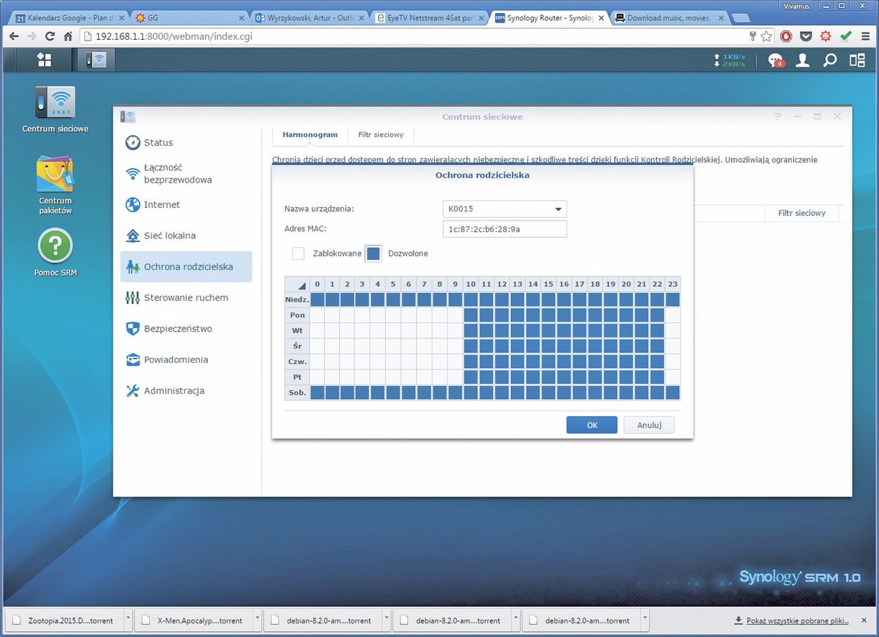Select the Zablokowane white swatch
The image size is (879, 637).
click(298, 254)
